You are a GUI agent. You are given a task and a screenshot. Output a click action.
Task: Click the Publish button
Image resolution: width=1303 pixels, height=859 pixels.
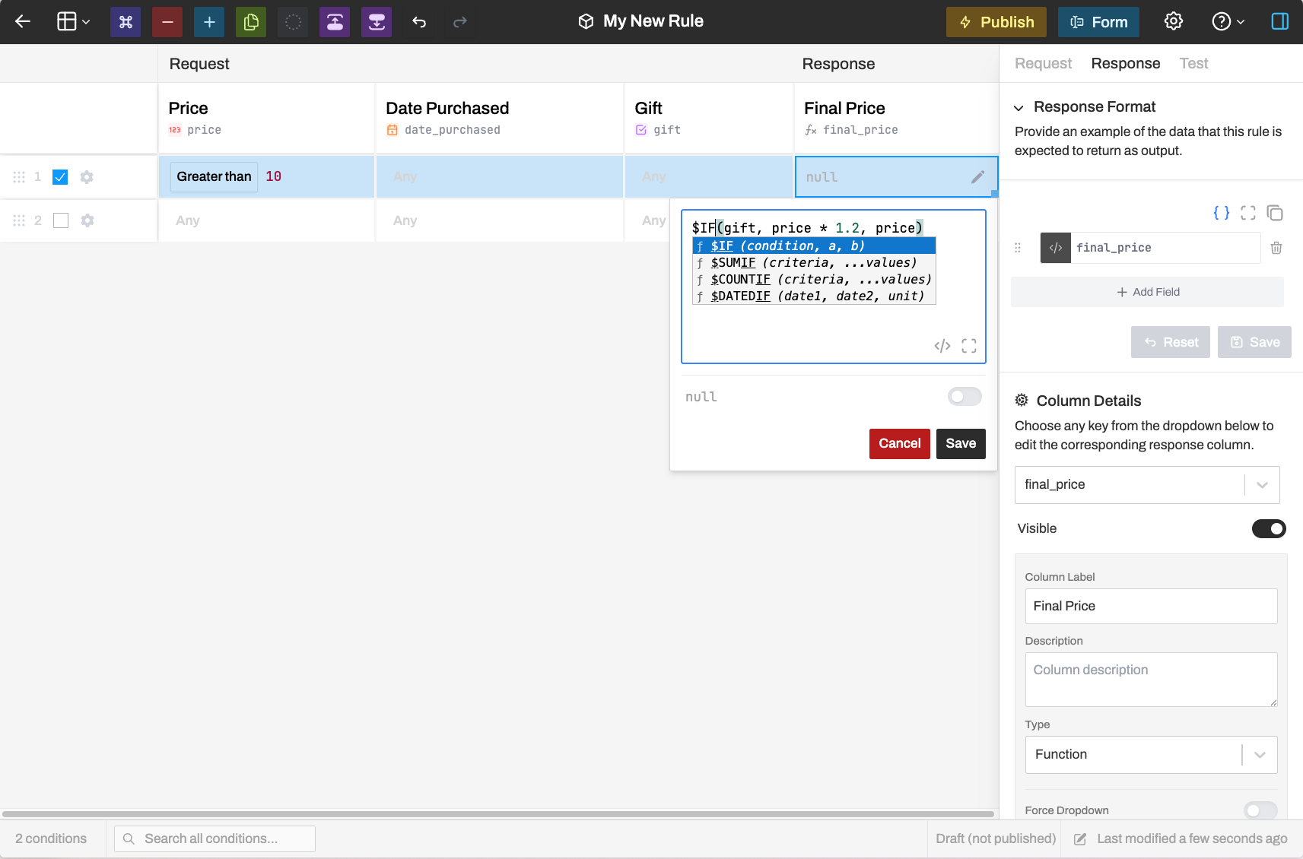[x=996, y=22]
